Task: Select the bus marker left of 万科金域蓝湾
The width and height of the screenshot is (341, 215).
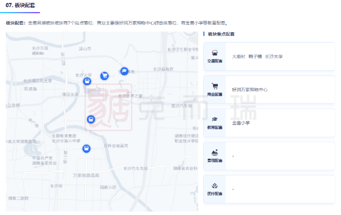Action: pyautogui.click(x=87, y=148)
